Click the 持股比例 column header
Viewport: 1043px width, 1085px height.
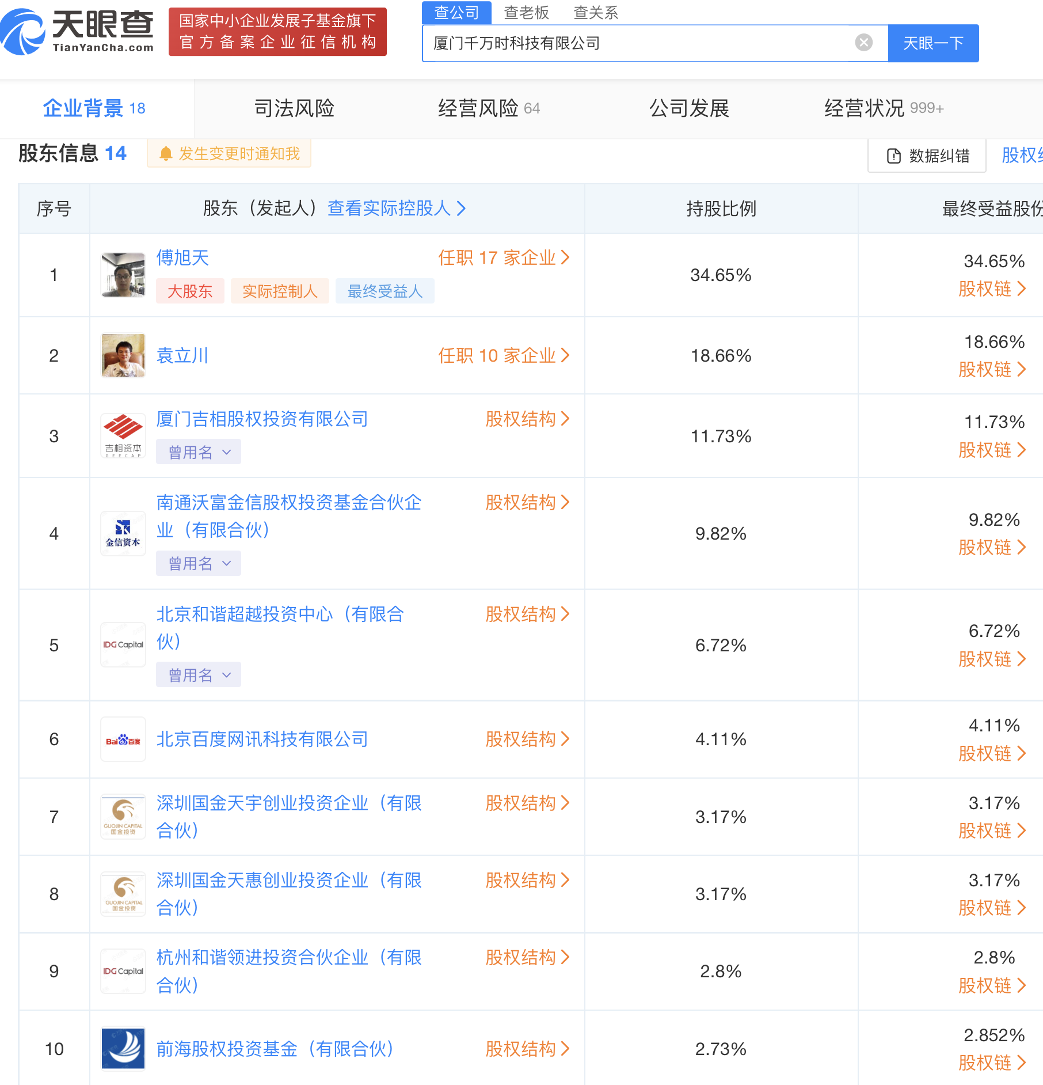pyautogui.click(x=721, y=208)
